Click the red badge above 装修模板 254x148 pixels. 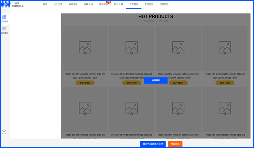tap(108, 2)
